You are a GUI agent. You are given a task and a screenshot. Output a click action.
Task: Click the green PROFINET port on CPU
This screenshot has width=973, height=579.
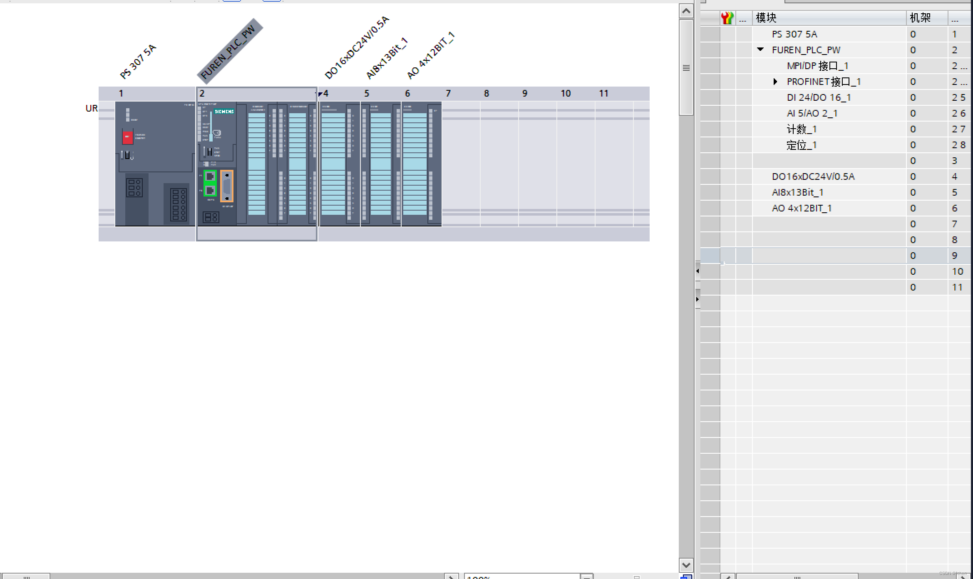pyautogui.click(x=210, y=183)
